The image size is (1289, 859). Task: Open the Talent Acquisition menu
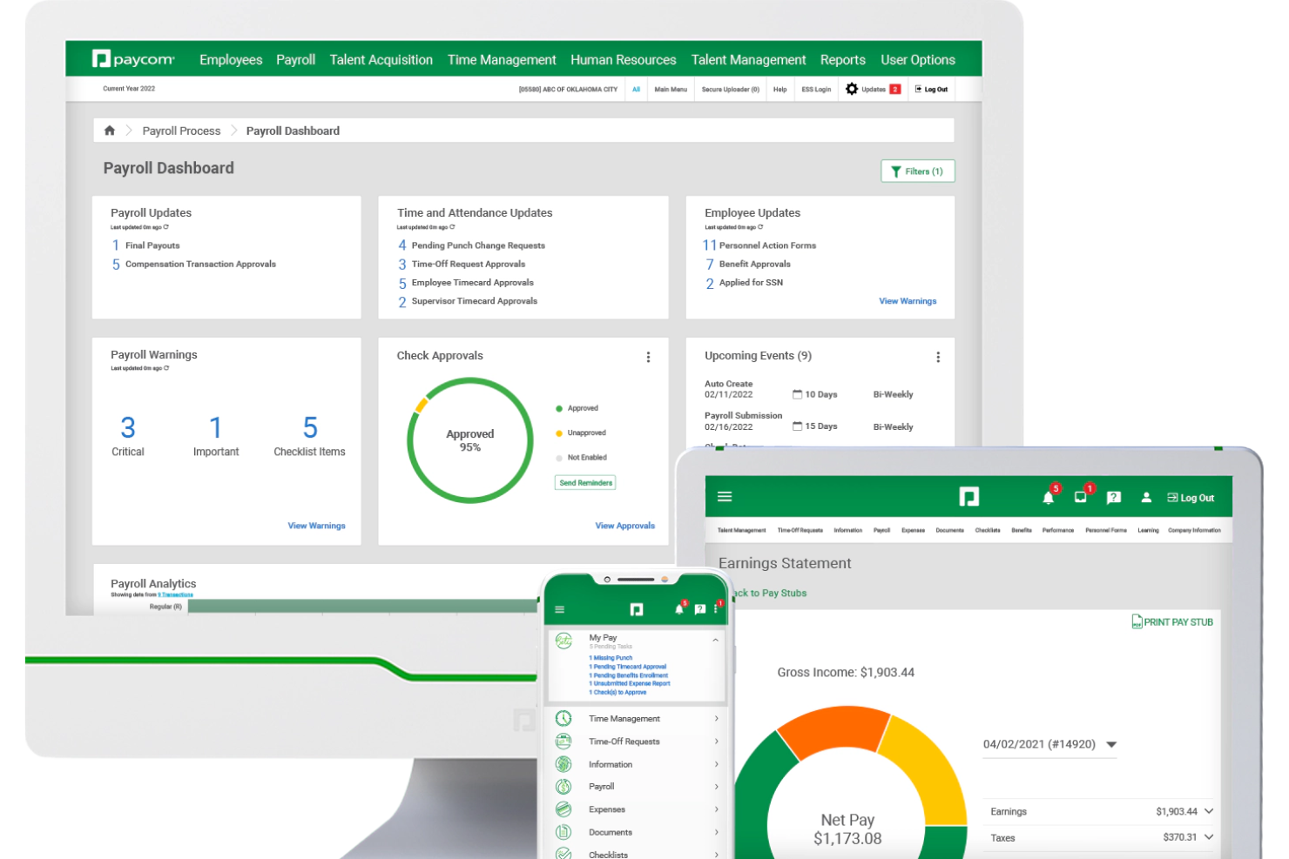click(x=381, y=60)
